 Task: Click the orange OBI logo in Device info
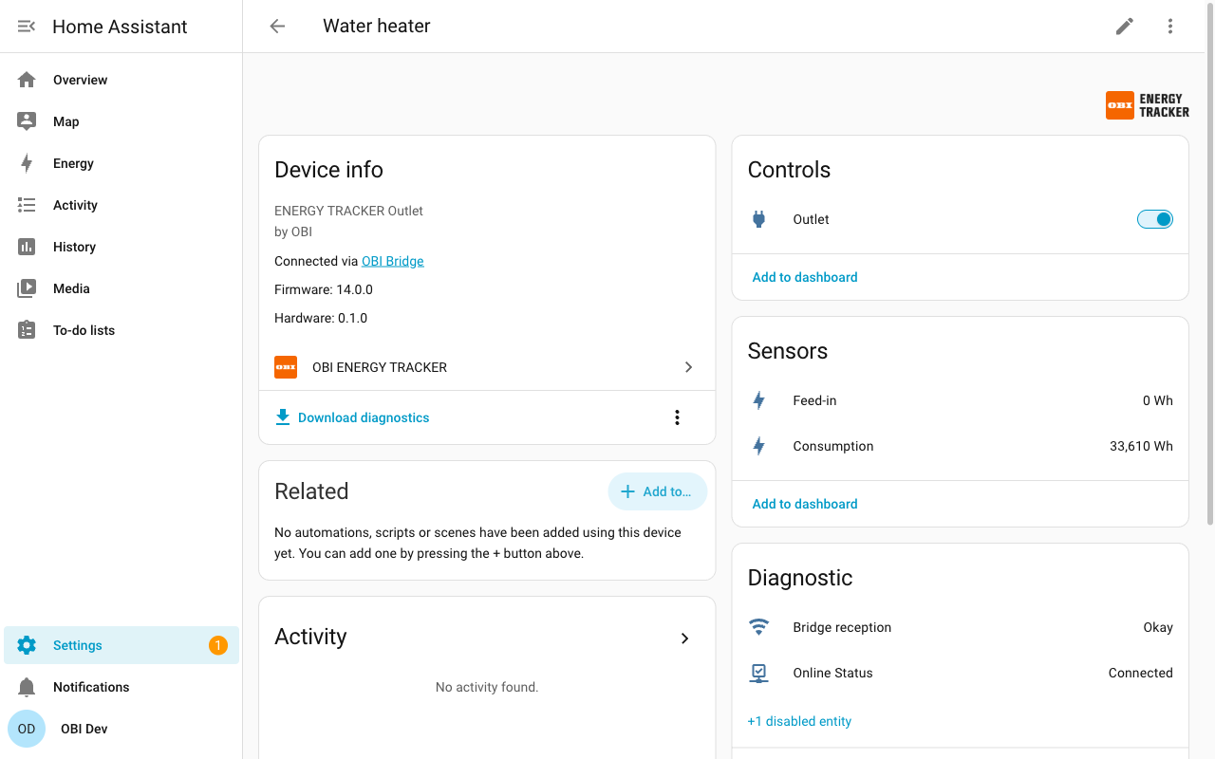tap(286, 367)
